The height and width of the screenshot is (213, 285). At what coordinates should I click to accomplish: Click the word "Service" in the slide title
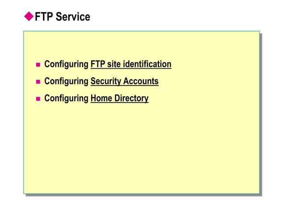(x=73, y=16)
